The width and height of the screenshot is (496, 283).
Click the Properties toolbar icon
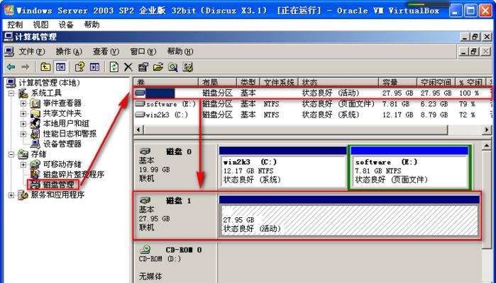click(143, 67)
